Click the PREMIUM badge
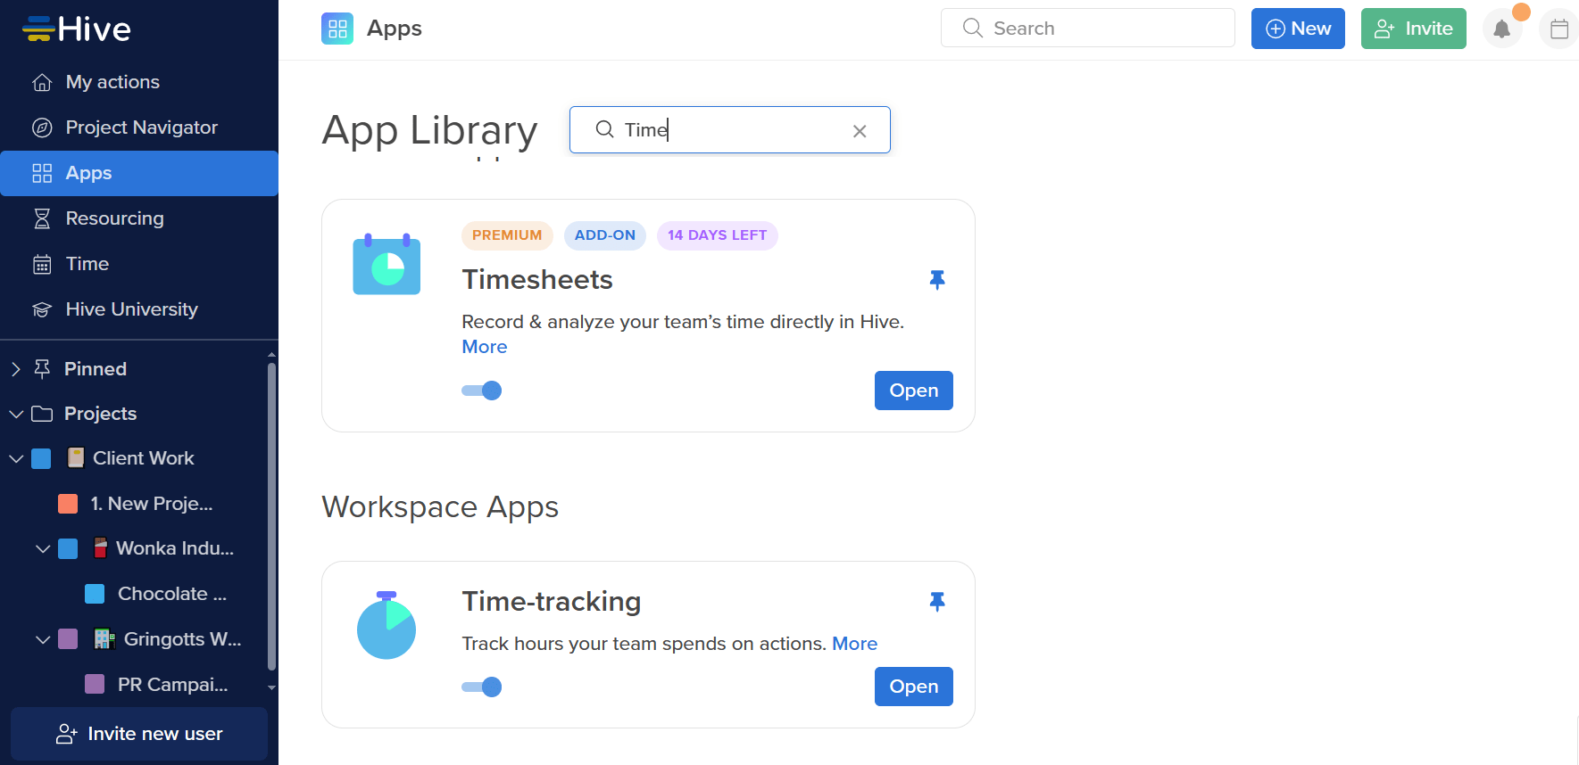Image resolution: width=1579 pixels, height=765 pixels. point(507,235)
